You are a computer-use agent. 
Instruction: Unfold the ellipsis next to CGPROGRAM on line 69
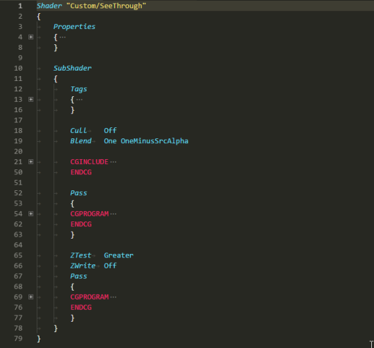click(114, 297)
